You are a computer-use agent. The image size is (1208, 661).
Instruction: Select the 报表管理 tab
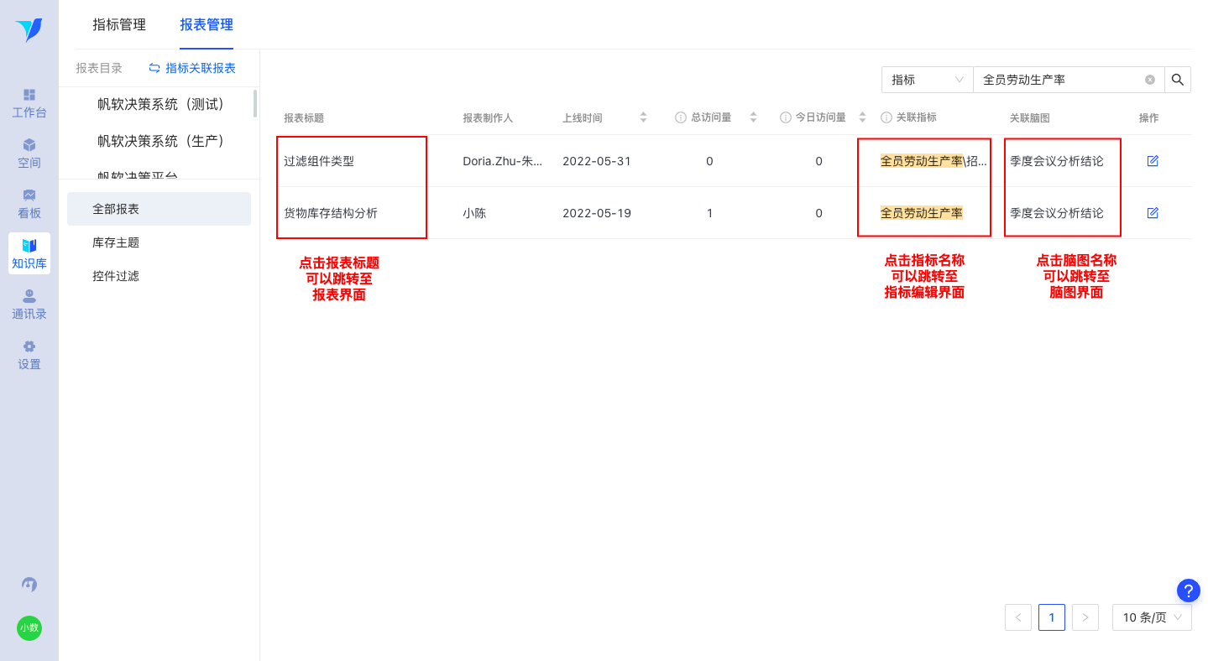pyautogui.click(x=207, y=25)
